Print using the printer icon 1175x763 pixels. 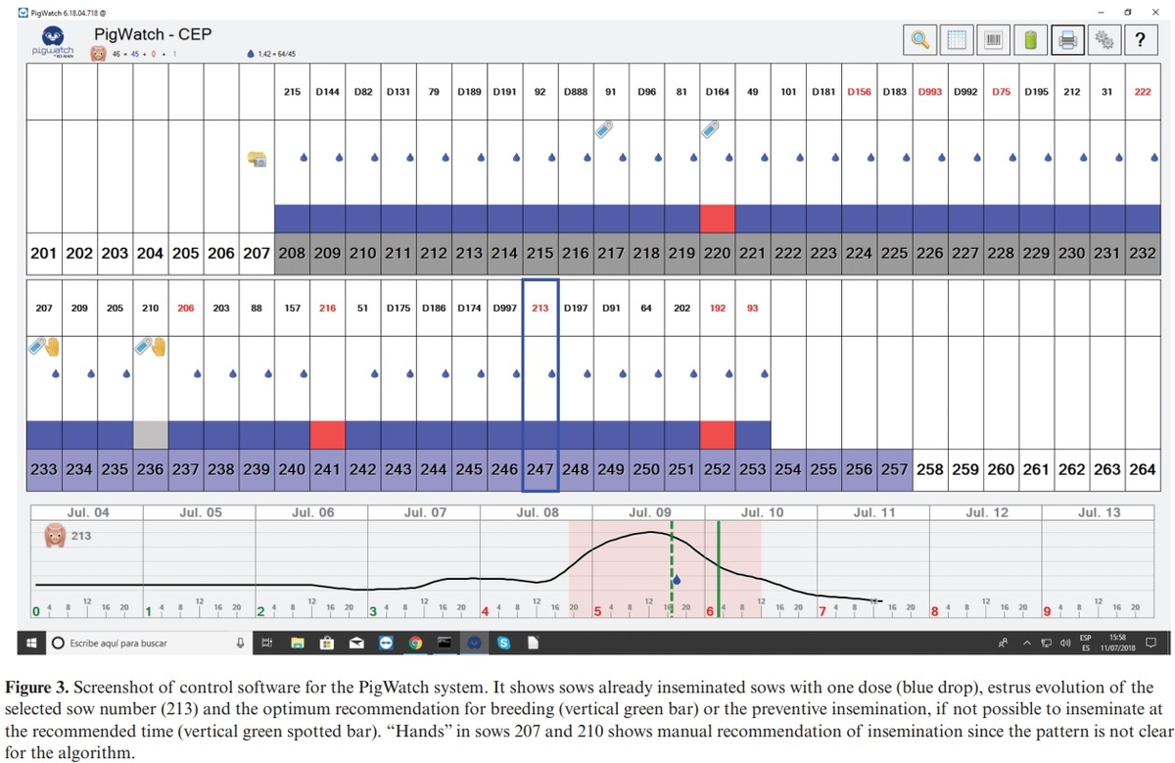pyautogui.click(x=1068, y=39)
